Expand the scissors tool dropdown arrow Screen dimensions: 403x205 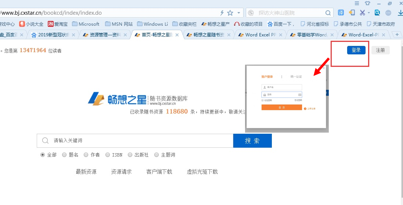(x=369, y=13)
